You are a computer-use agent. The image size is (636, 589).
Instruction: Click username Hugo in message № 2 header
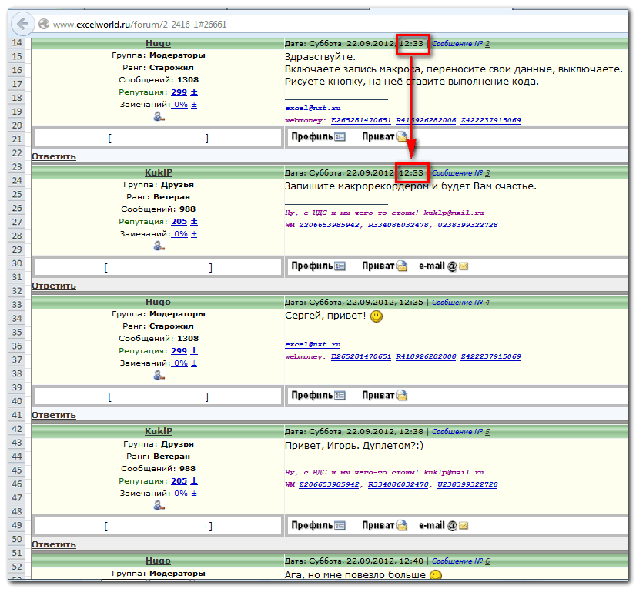click(x=158, y=43)
